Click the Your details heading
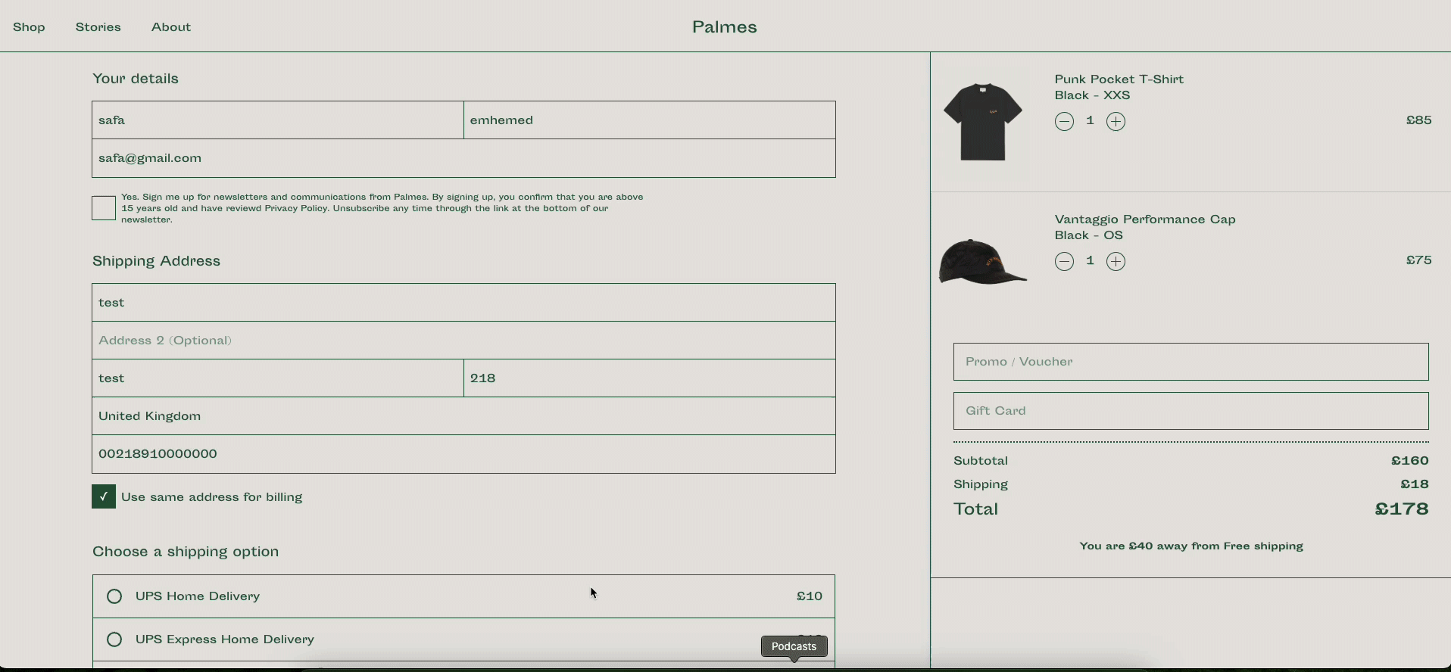Viewport: 1451px width, 672px height. (x=136, y=79)
